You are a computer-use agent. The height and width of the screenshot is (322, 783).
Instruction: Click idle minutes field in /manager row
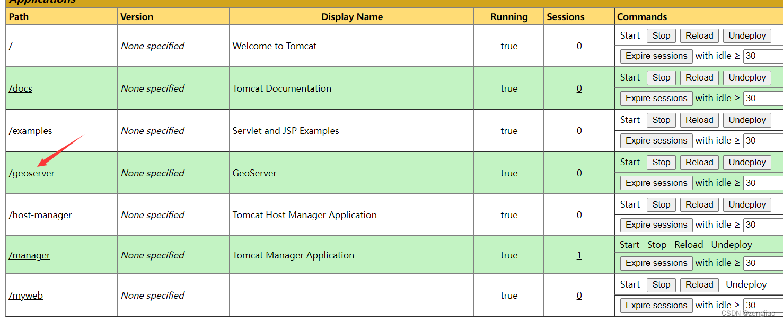763,263
